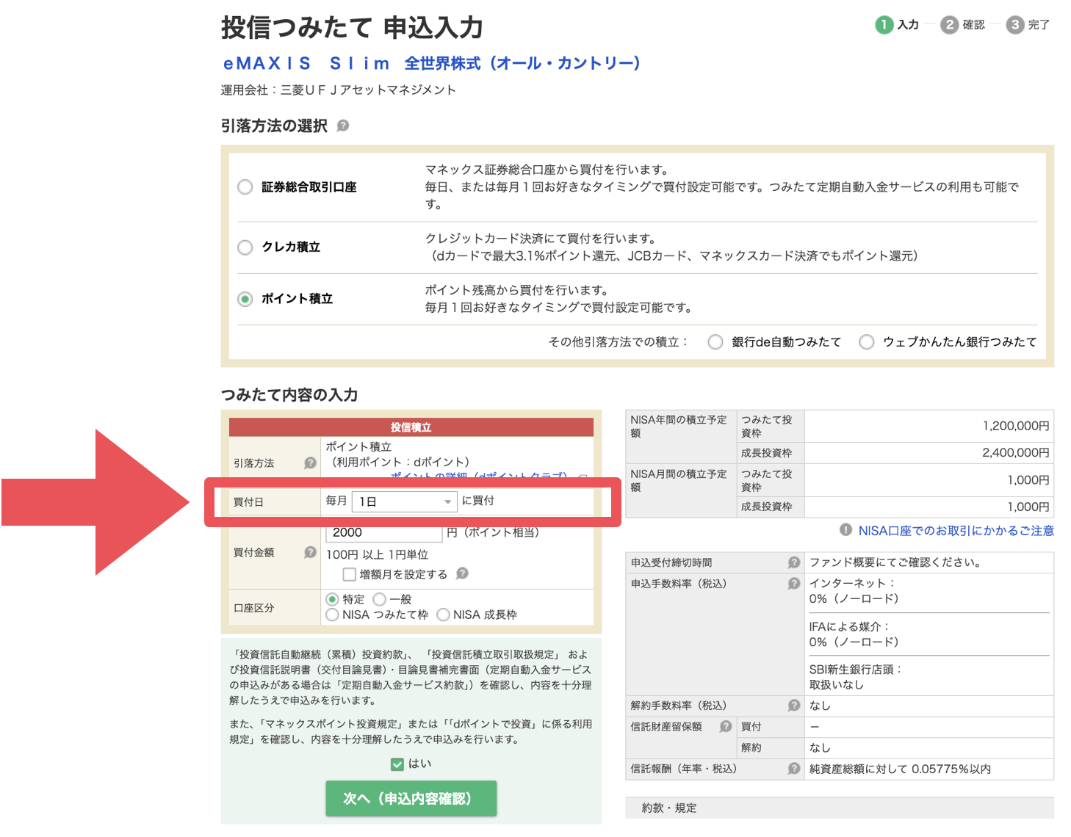
Task: Select NISA 成長枠 radio
Action: (443, 615)
